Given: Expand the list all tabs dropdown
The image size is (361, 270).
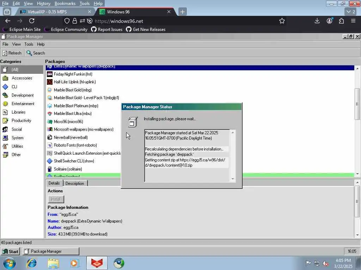Looking at the screenshot, I should (x=351, y=12).
